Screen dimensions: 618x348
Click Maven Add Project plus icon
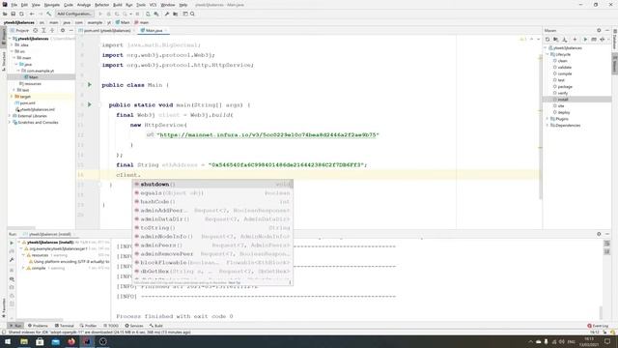[575, 40]
